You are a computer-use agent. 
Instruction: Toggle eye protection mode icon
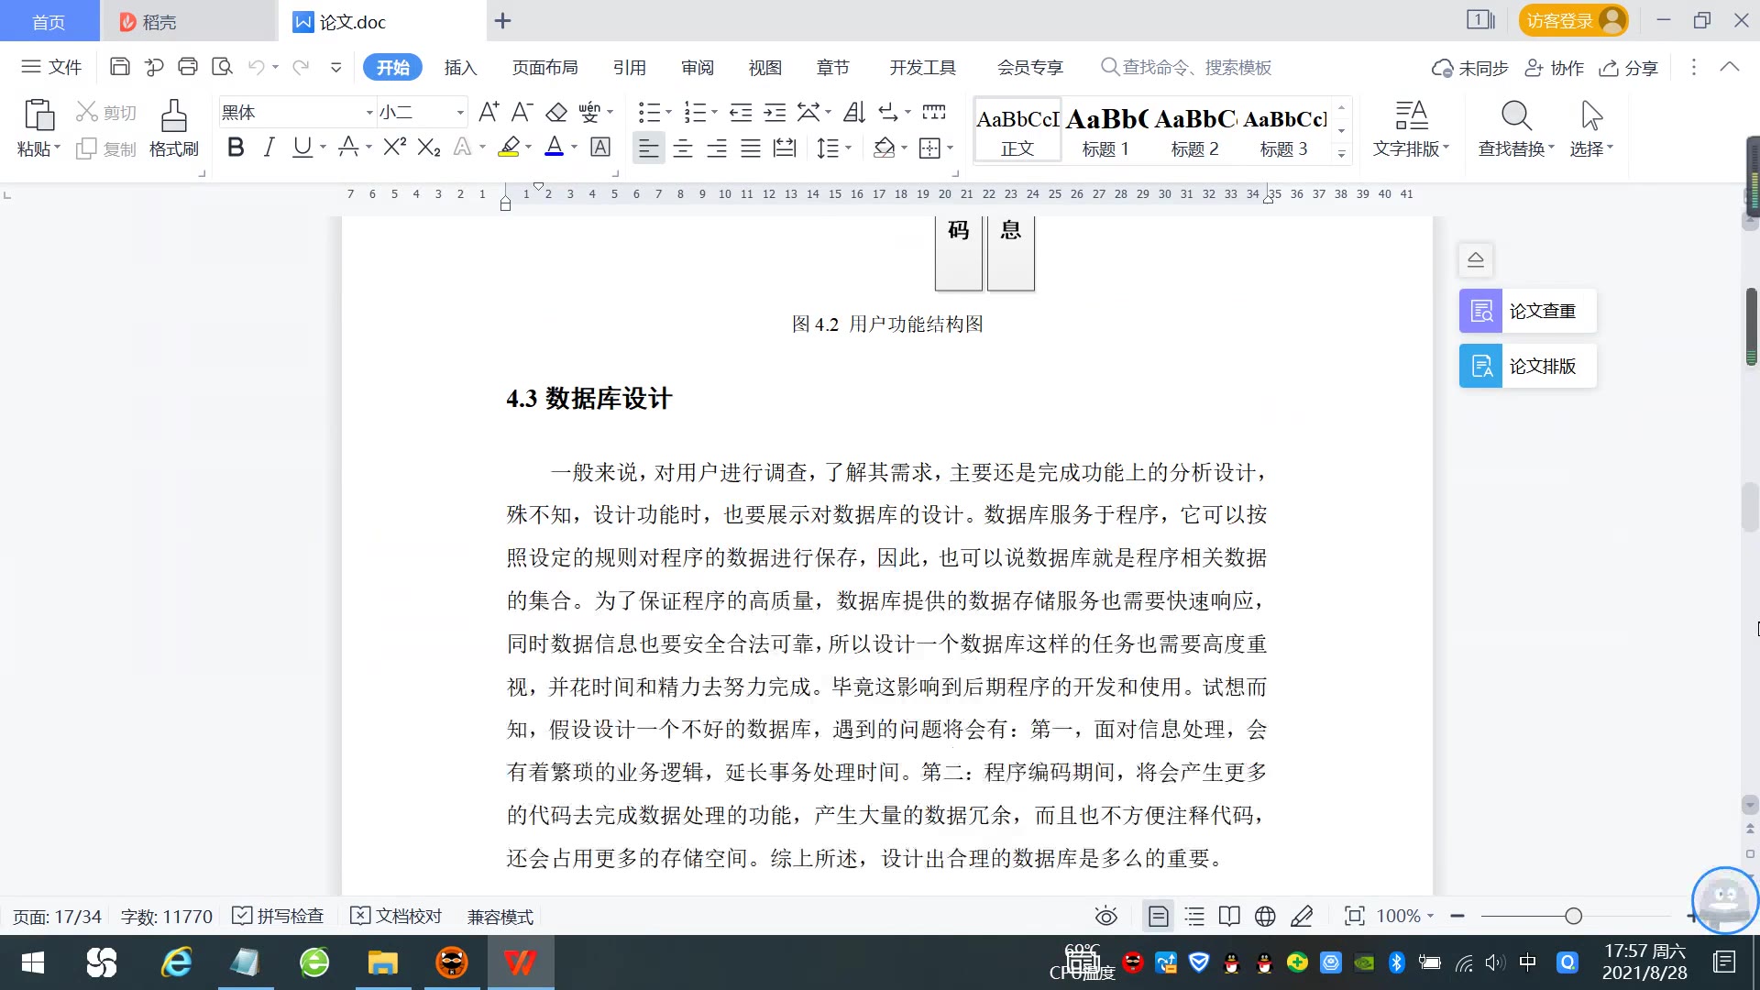(x=1105, y=917)
